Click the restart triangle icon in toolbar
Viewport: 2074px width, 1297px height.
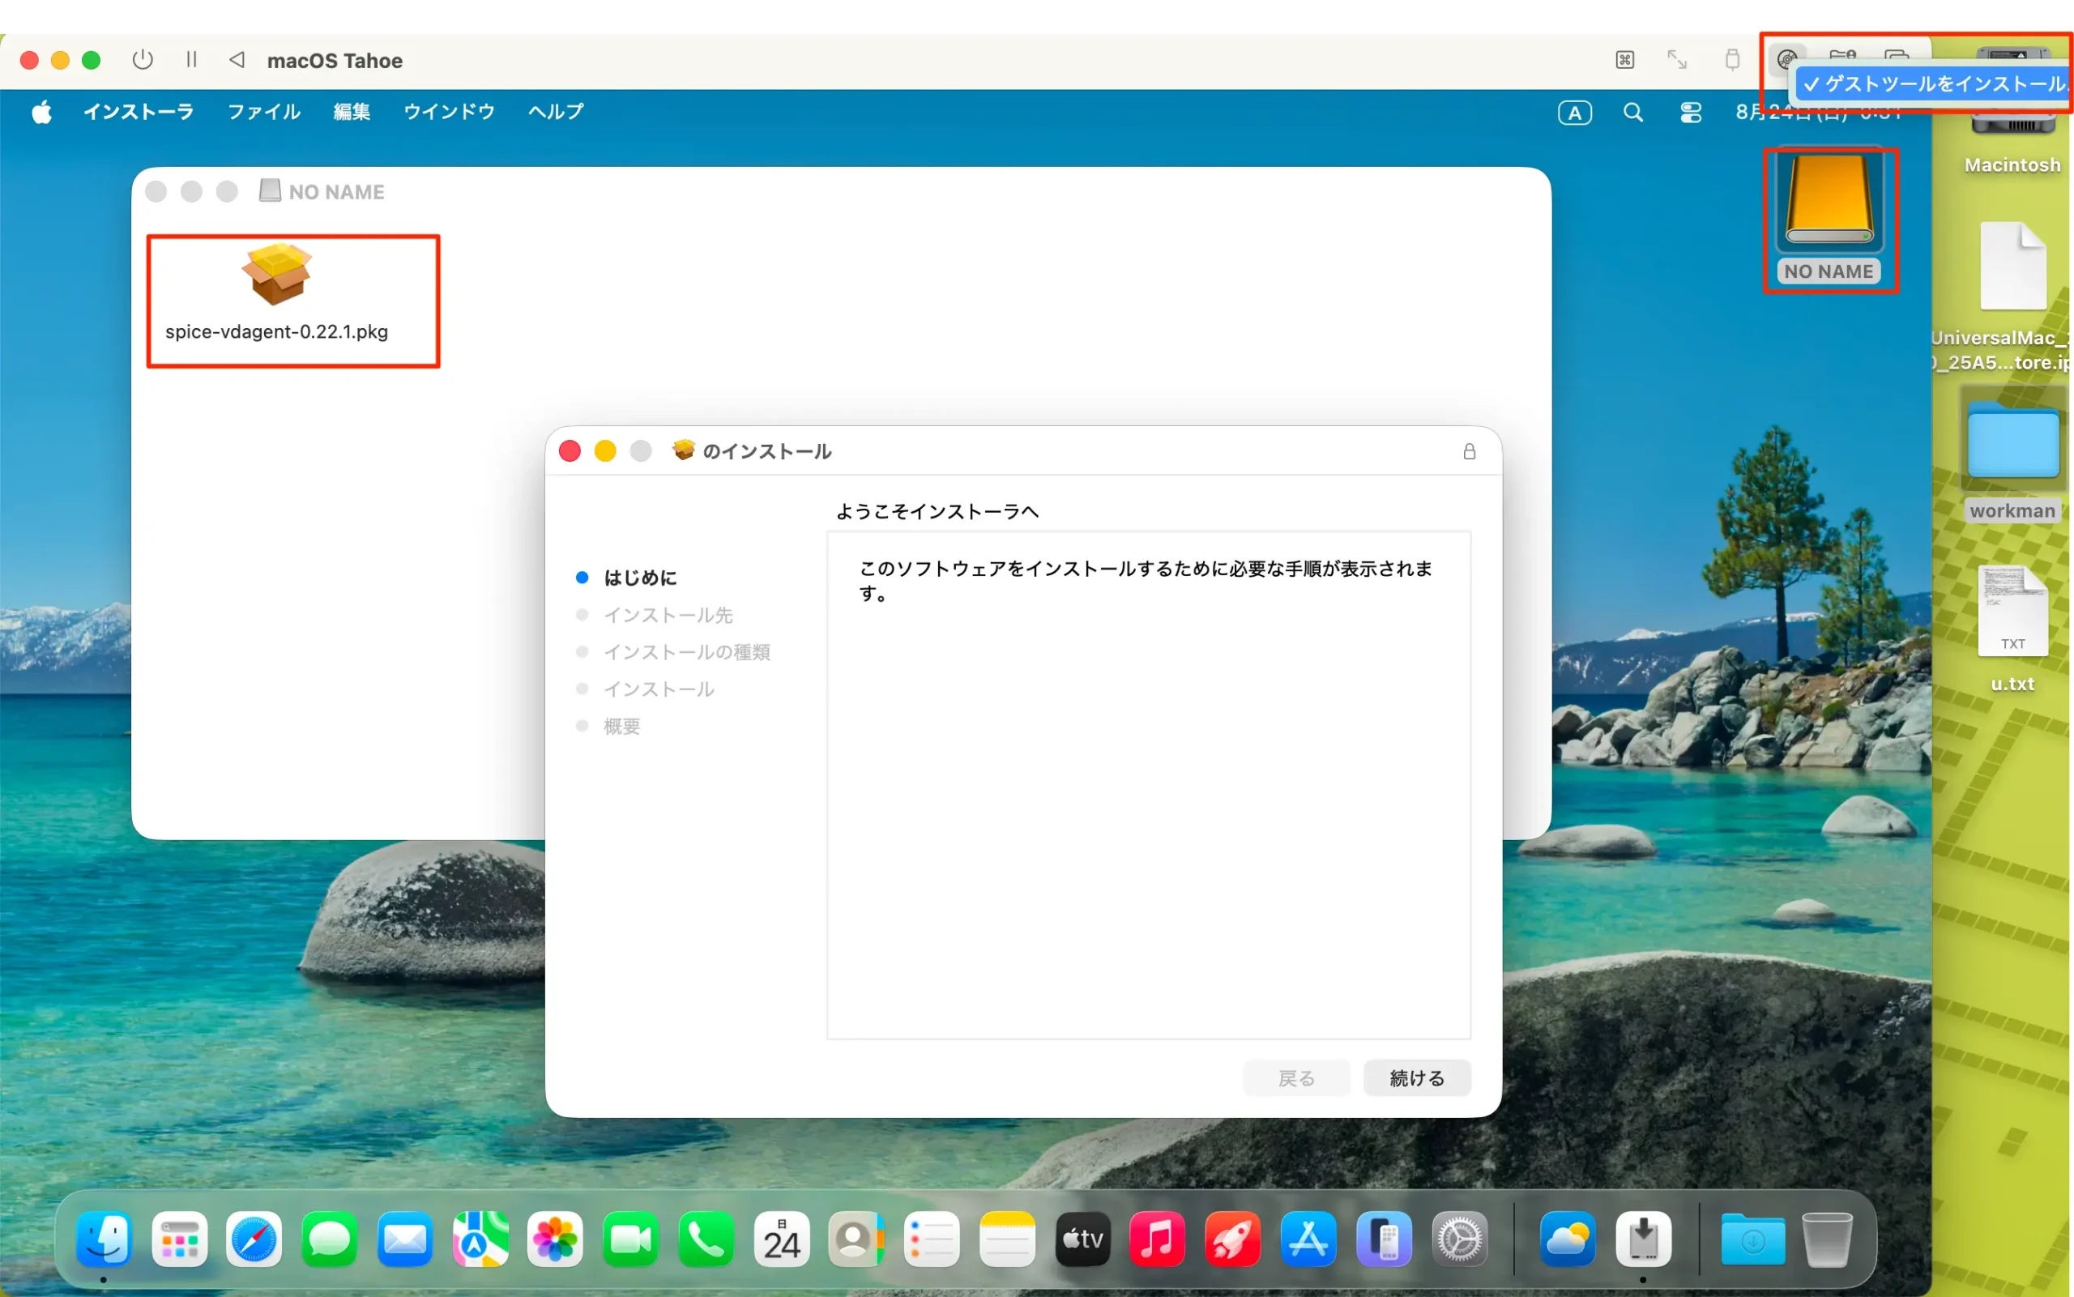pos(237,60)
